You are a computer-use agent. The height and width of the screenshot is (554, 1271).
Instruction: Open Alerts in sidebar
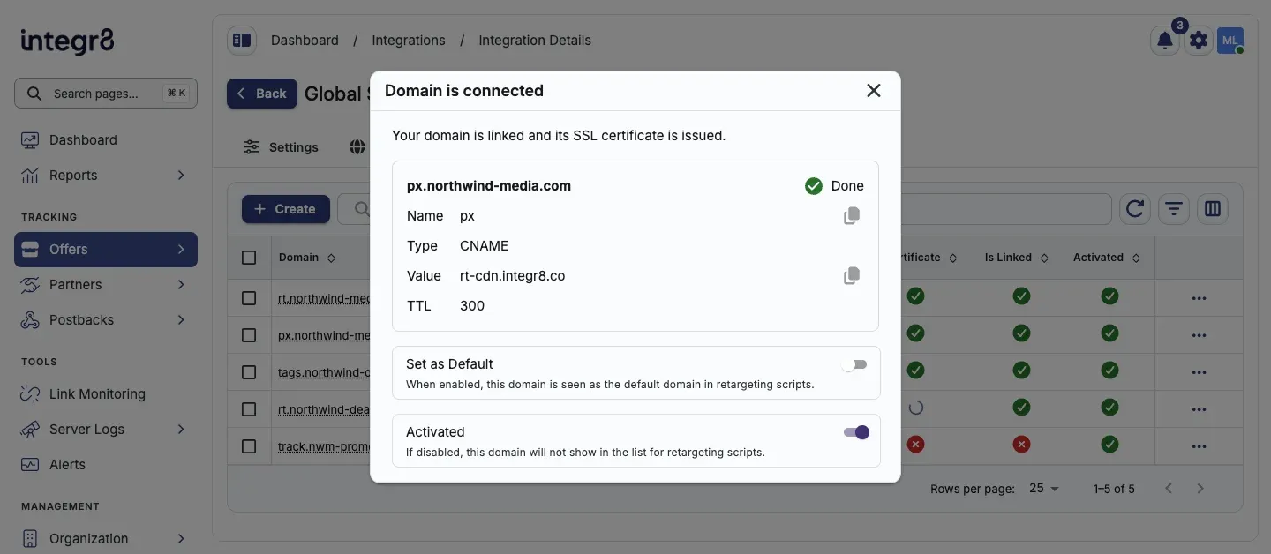click(x=106, y=465)
